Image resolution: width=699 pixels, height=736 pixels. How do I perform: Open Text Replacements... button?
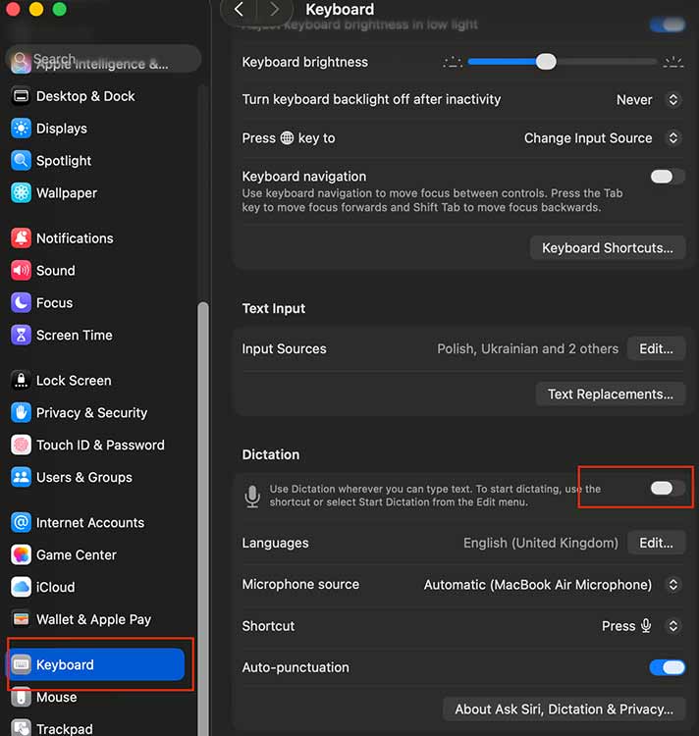tap(610, 394)
